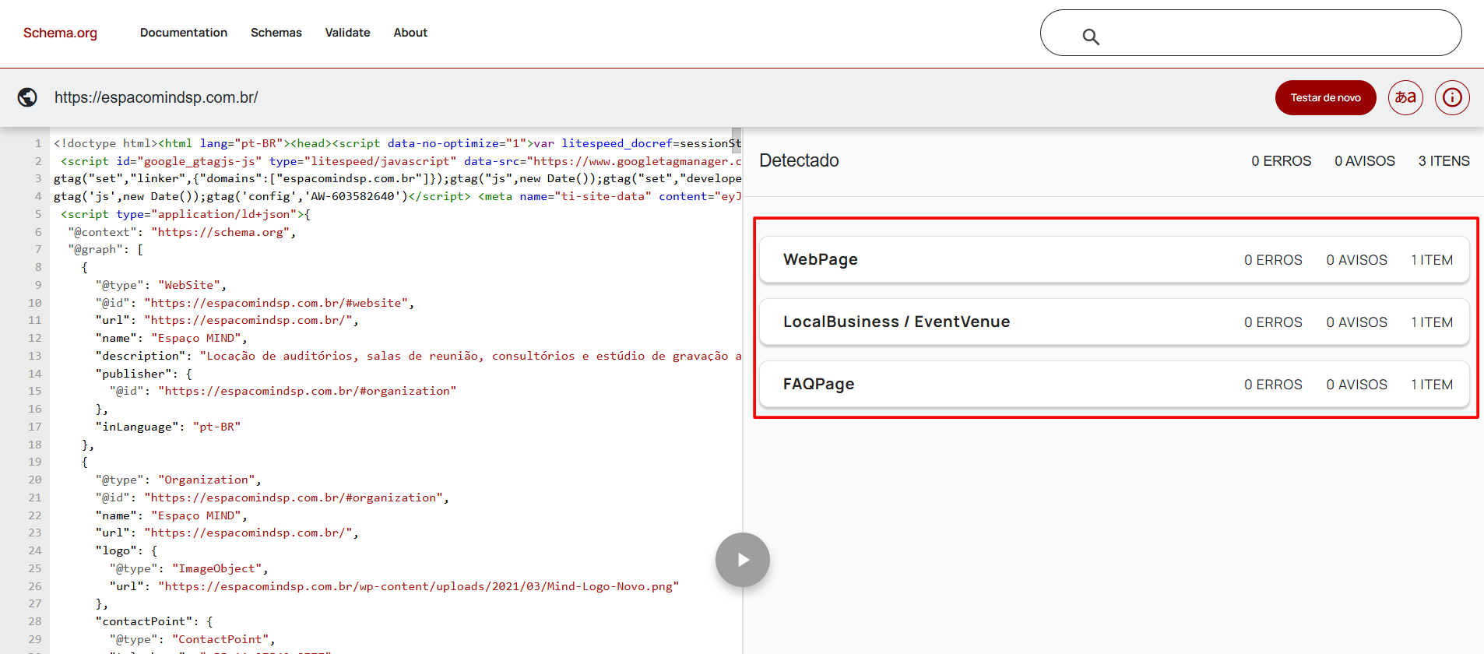Click the Testar de novo button
This screenshot has width=1484, height=654.
(x=1325, y=98)
